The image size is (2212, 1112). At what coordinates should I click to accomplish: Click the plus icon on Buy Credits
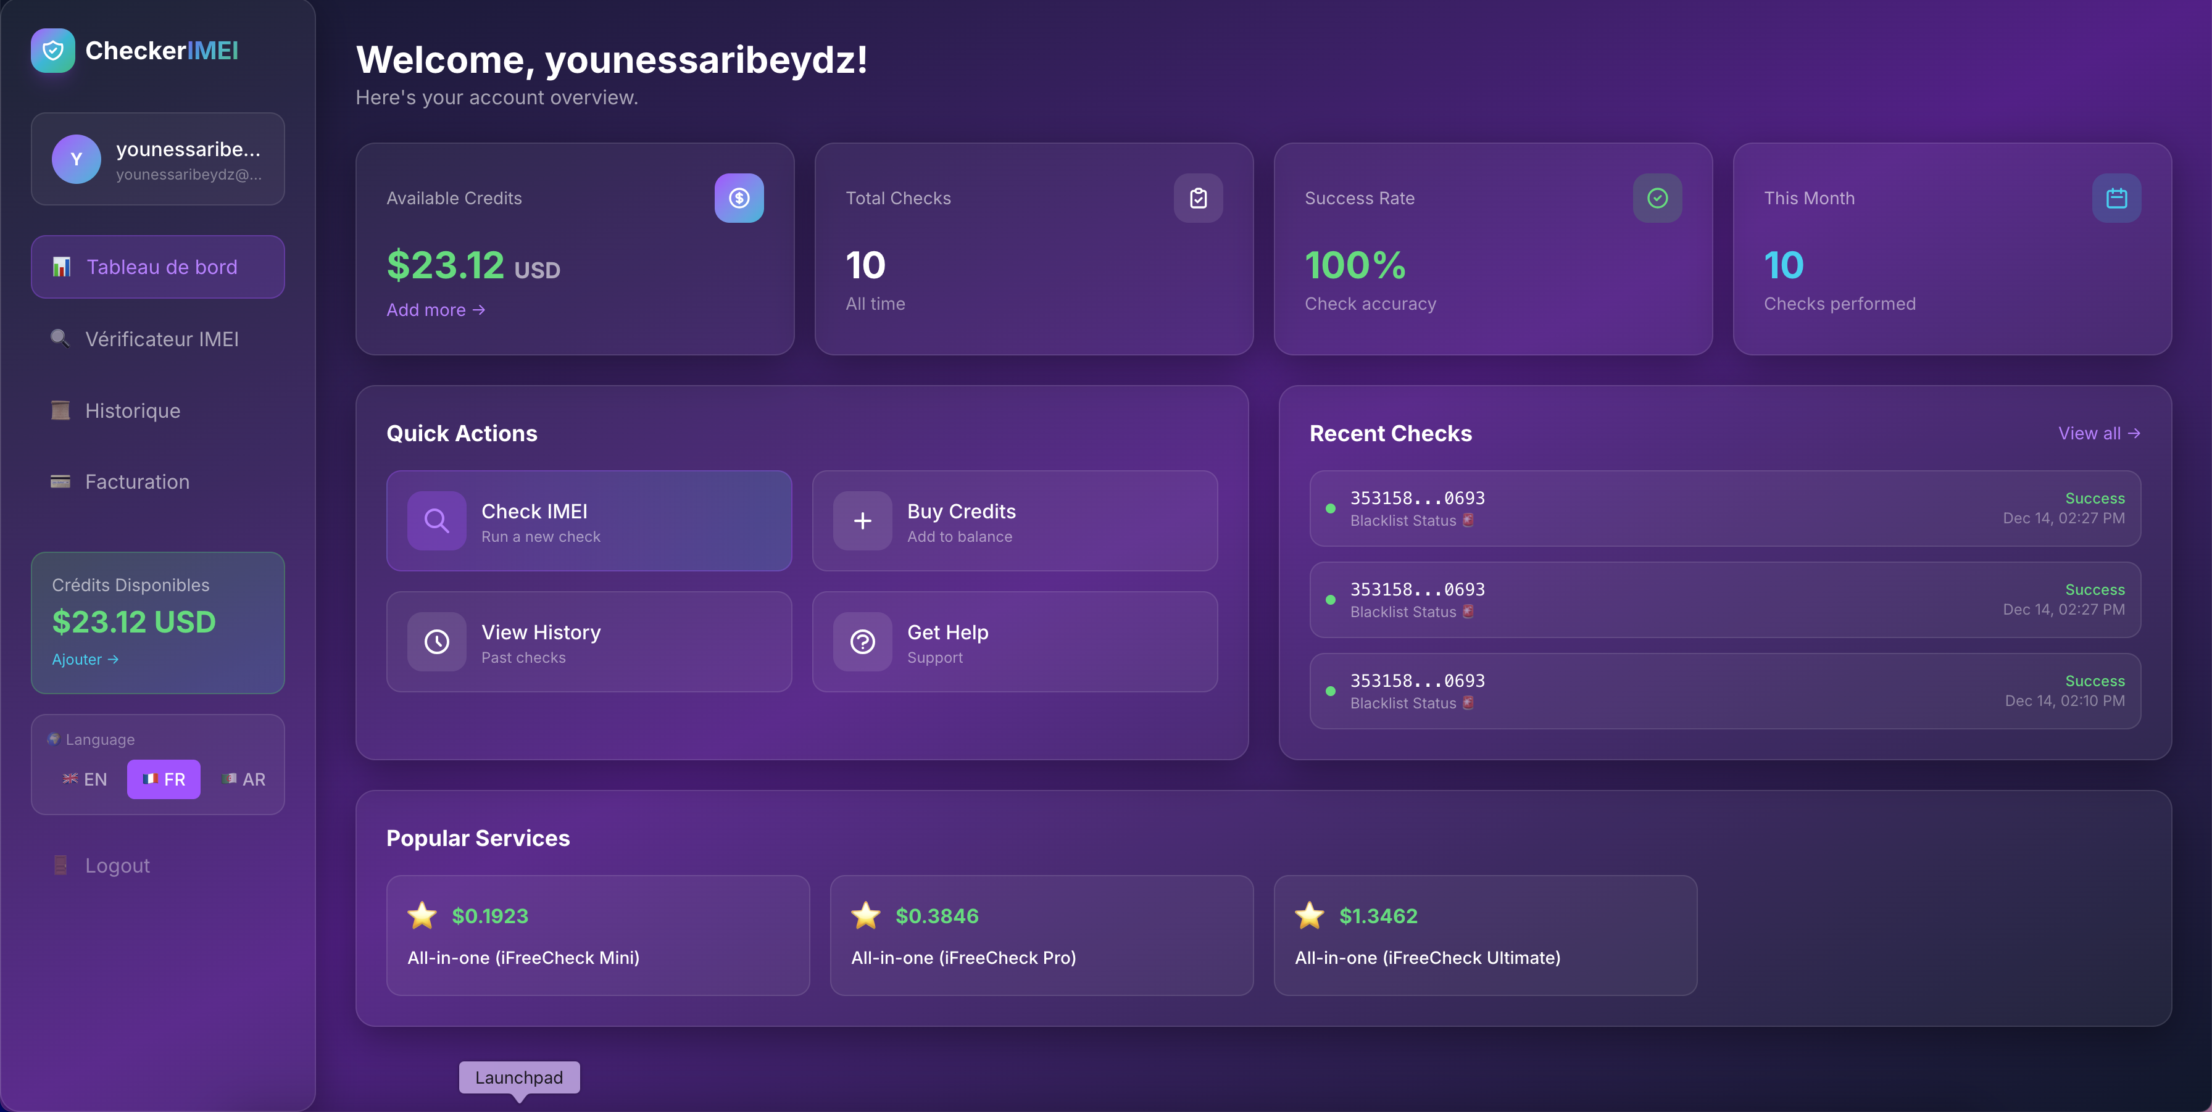point(862,520)
